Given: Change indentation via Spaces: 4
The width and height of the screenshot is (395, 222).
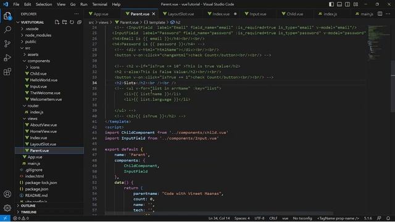Looking at the screenshot, I should click(x=242, y=218).
